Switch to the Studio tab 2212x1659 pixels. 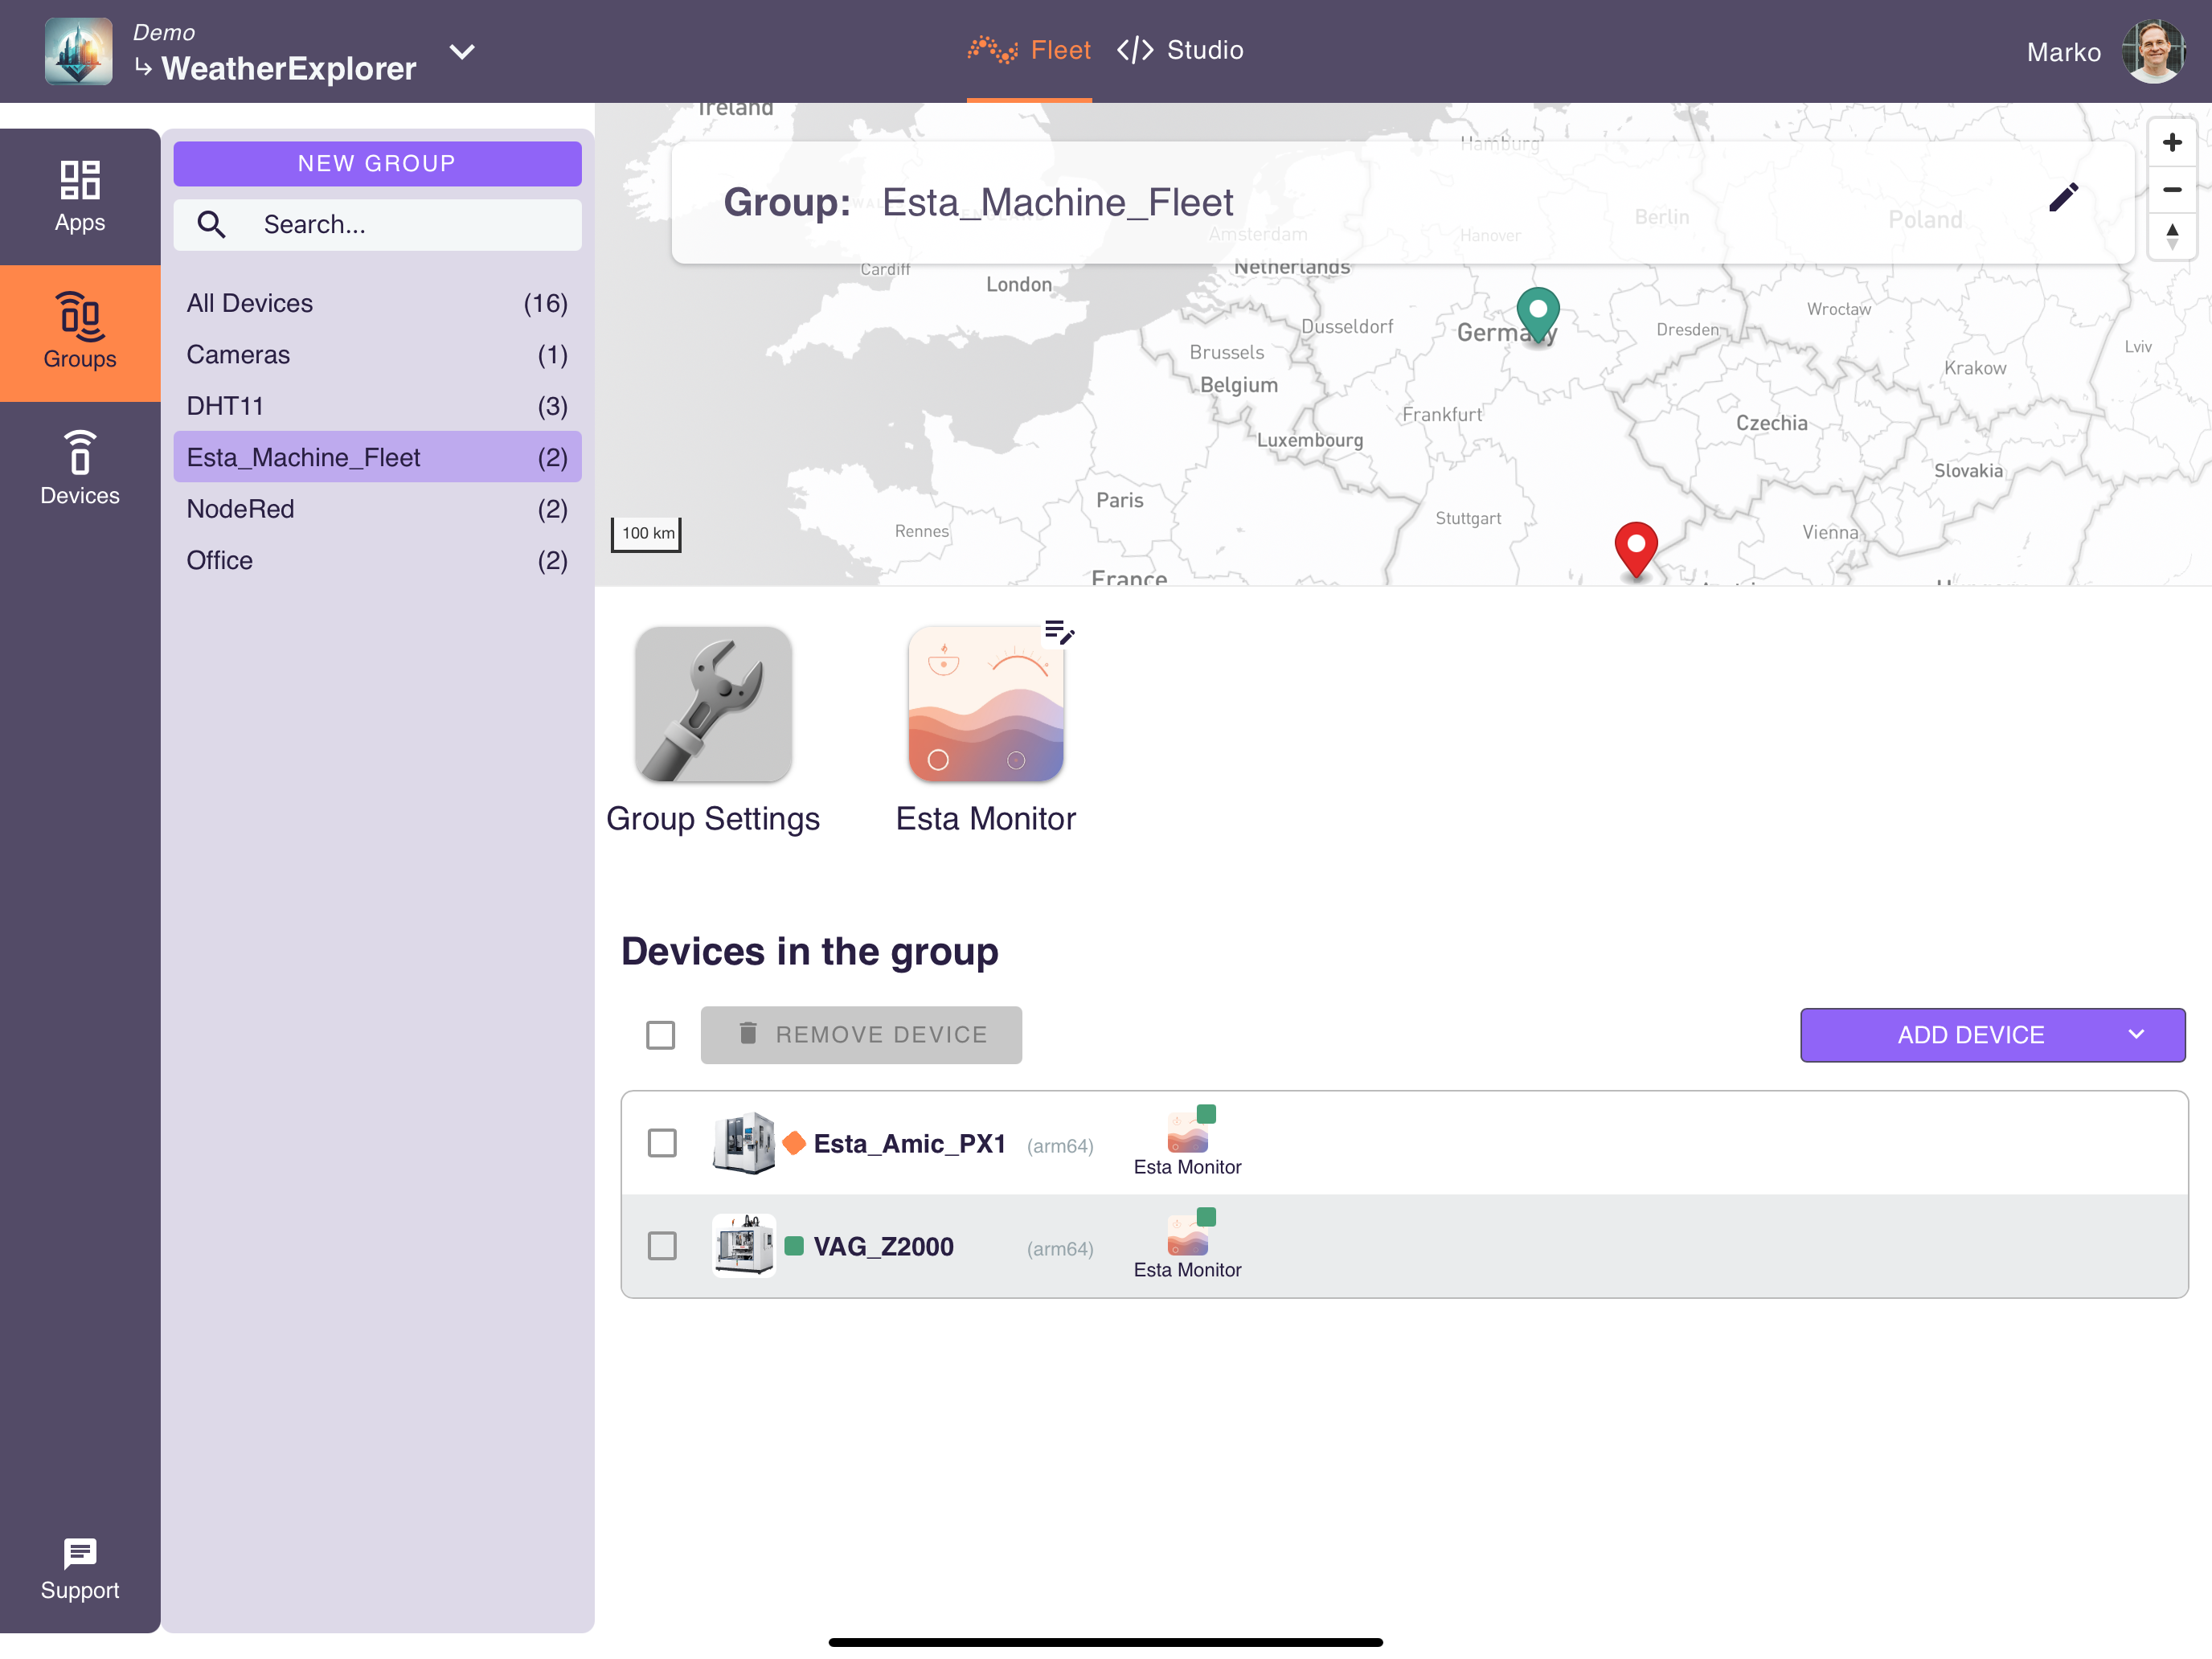(x=1180, y=50)
